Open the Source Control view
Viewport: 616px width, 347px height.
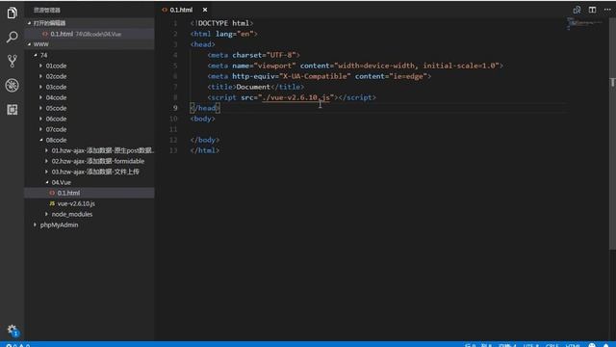pos(13,61)
